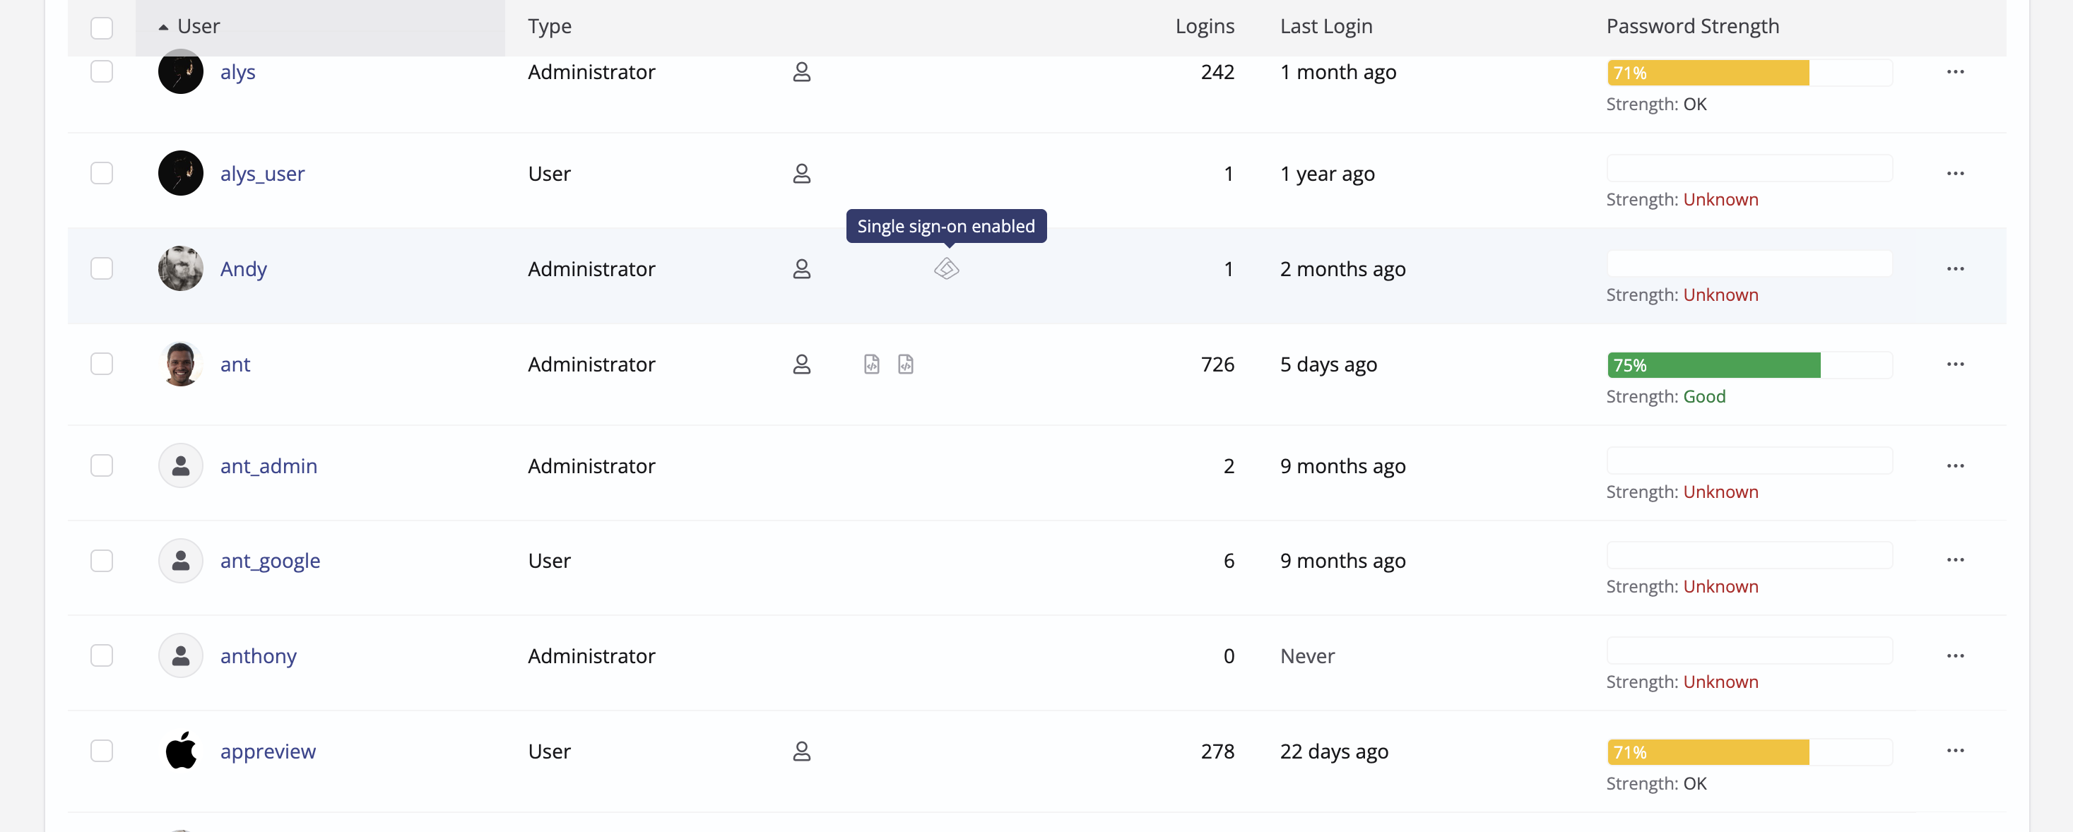Click the profile icon in the ant row

point(801,364)
